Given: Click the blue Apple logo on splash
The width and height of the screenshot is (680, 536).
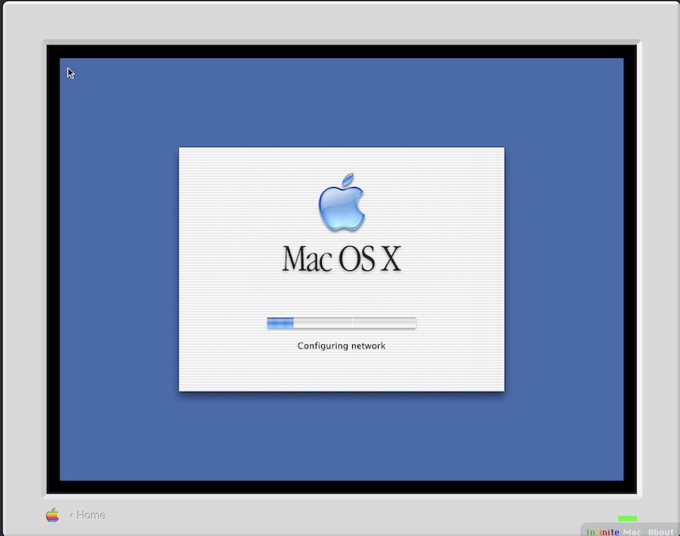Looking at the screenshot, I should click(342, 202).
